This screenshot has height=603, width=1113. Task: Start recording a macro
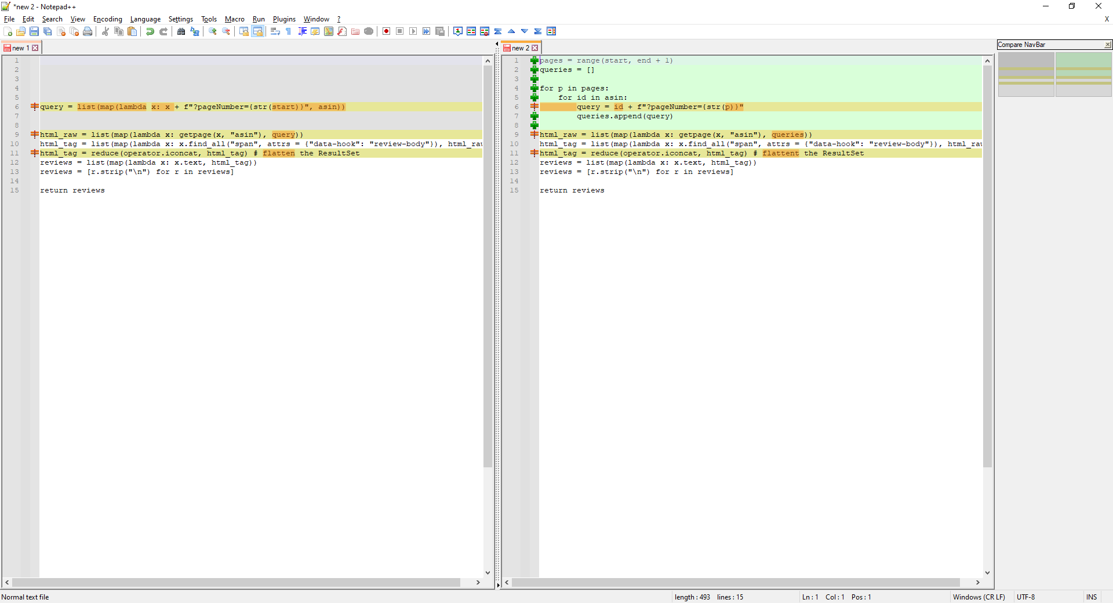pos(387,31)
